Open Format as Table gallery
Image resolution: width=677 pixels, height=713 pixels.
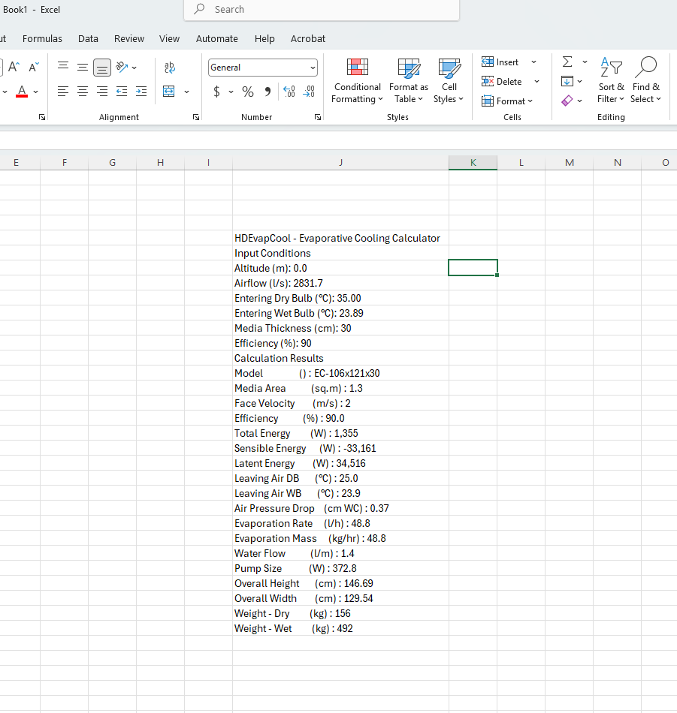point(409,80)
